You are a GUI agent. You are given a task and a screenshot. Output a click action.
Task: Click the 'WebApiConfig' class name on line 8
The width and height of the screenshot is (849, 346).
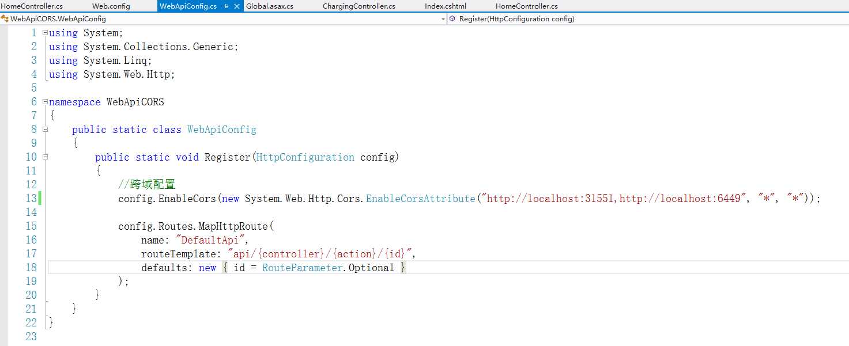click(x=222, y=130)
